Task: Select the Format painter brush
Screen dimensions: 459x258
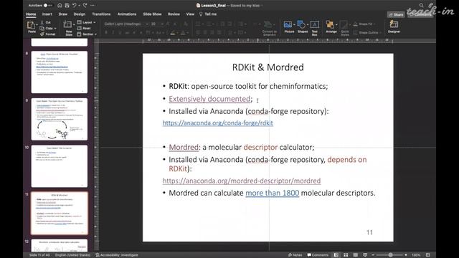Action: [42, 34]
